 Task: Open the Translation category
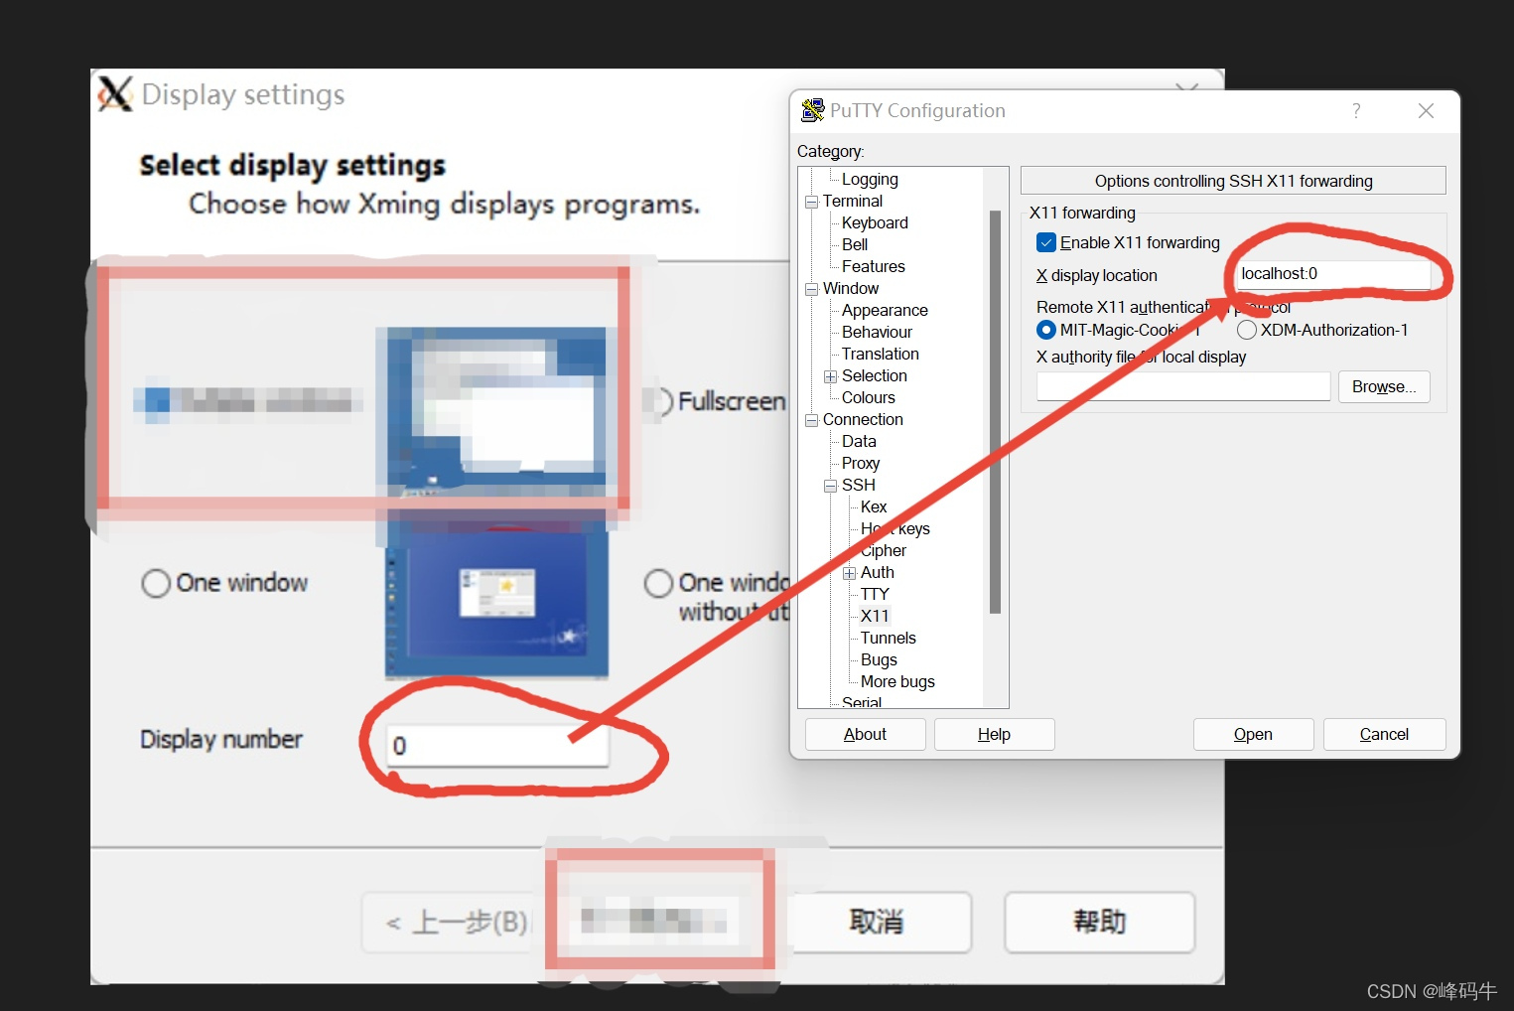[x=881, y=355]
